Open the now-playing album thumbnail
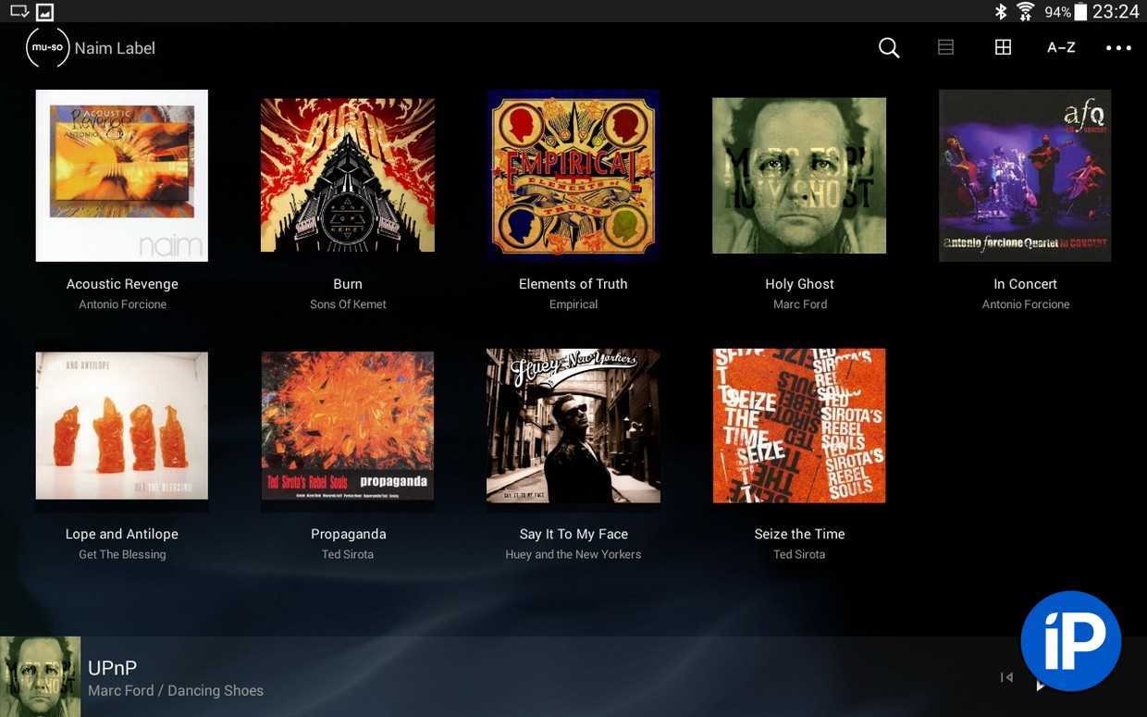The height and width of the screenshot is (717, 1147). coord(40,676)
